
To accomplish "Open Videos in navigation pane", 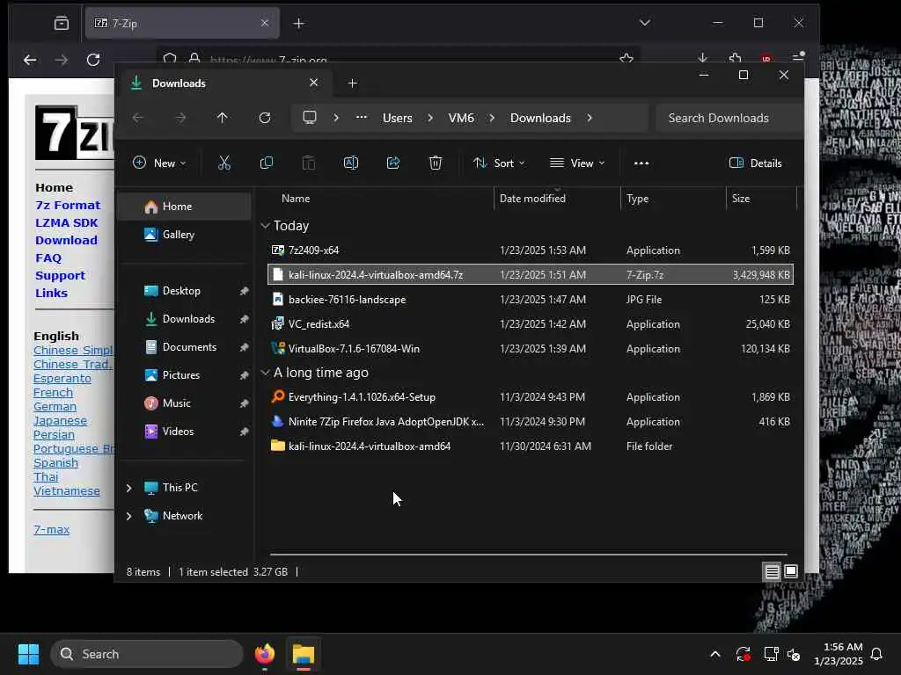I will [x=184, y=432].
